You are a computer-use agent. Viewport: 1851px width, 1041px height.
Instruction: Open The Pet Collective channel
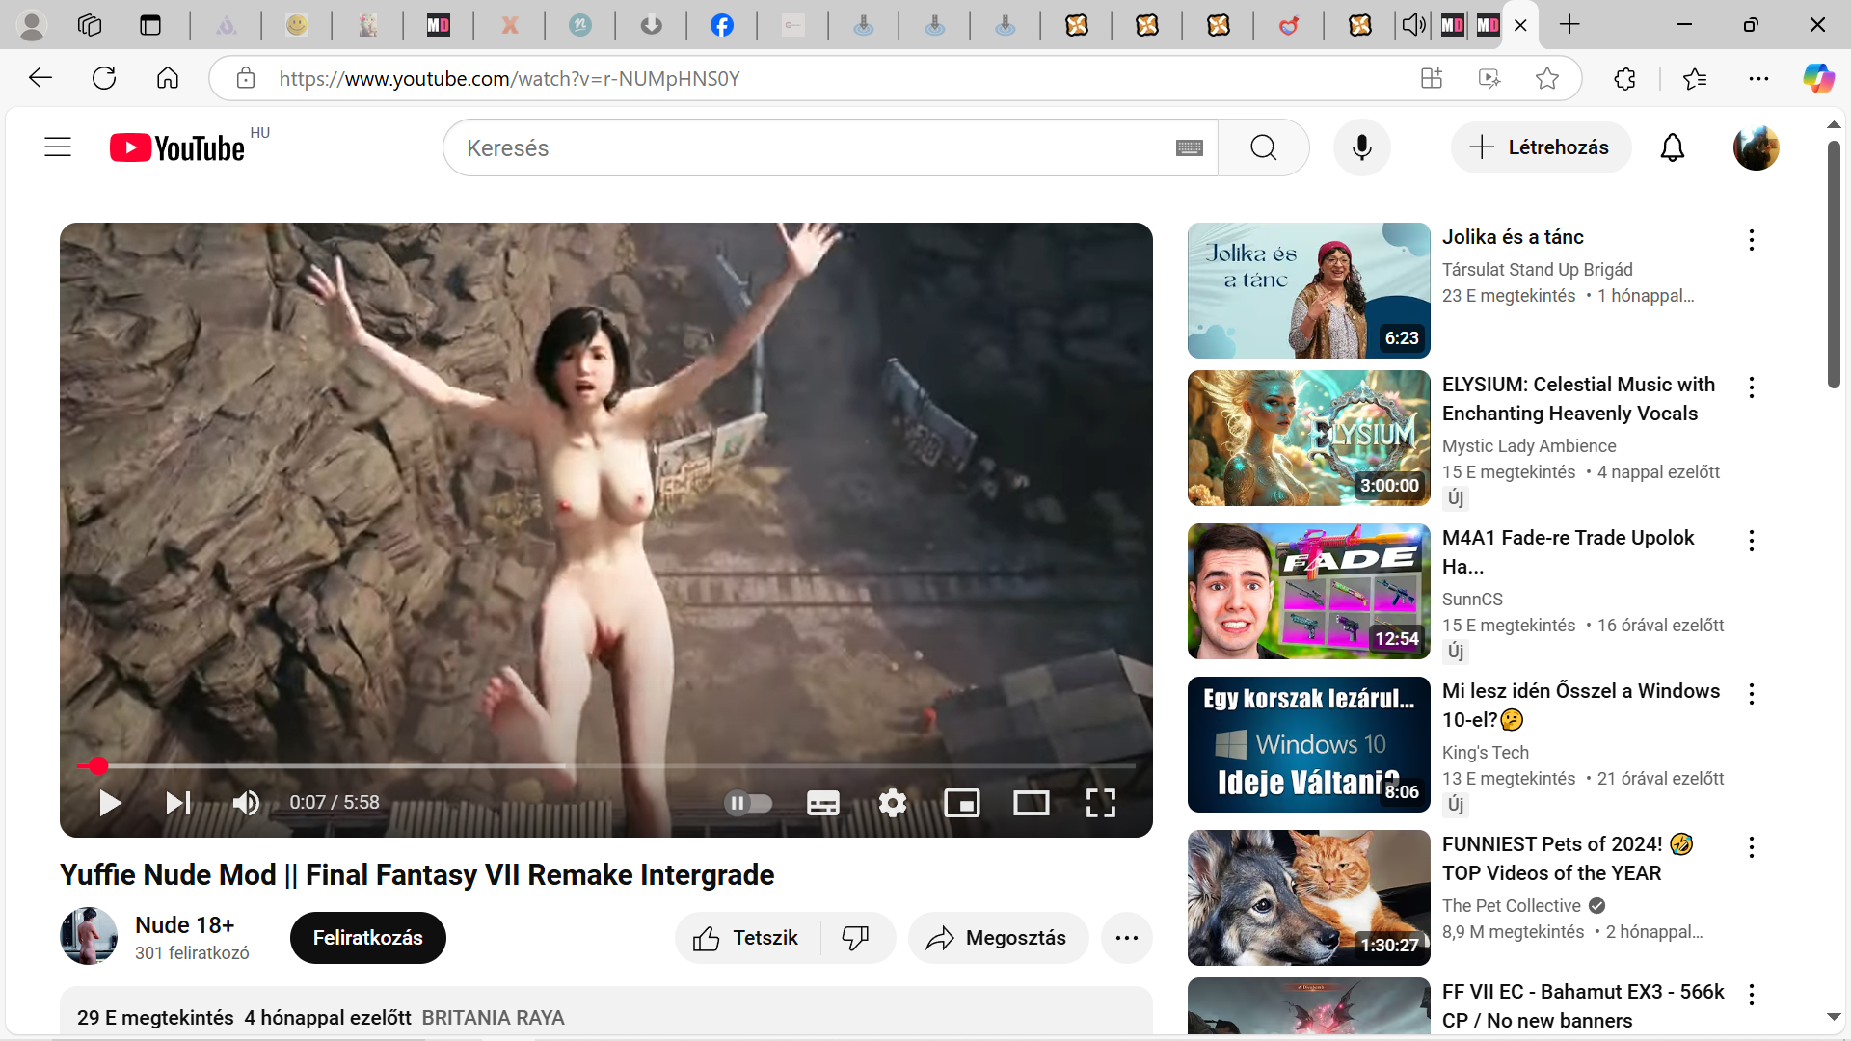click(x=1511, y=906)
